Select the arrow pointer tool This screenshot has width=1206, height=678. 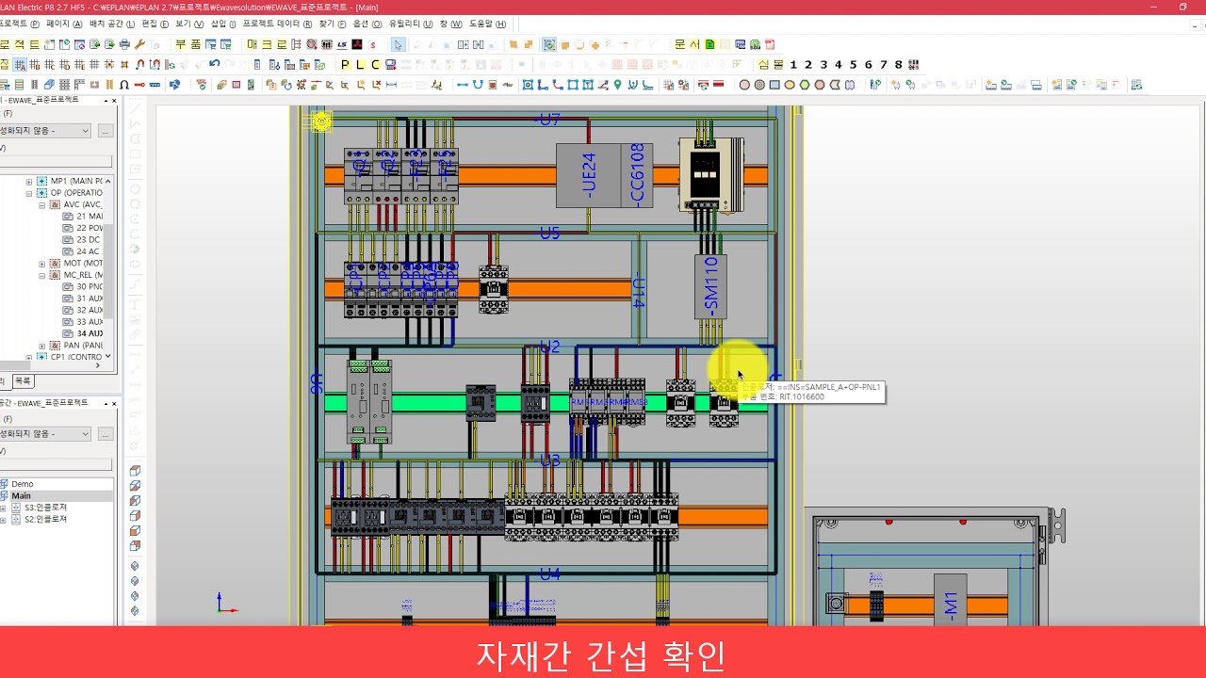click(x=398, y=44)
